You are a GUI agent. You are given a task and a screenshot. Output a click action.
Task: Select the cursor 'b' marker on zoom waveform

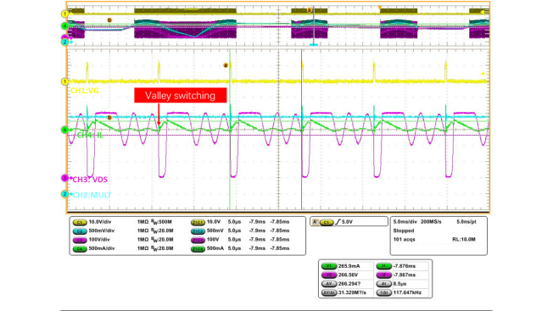pyautogui.click(x=109, y=117)
